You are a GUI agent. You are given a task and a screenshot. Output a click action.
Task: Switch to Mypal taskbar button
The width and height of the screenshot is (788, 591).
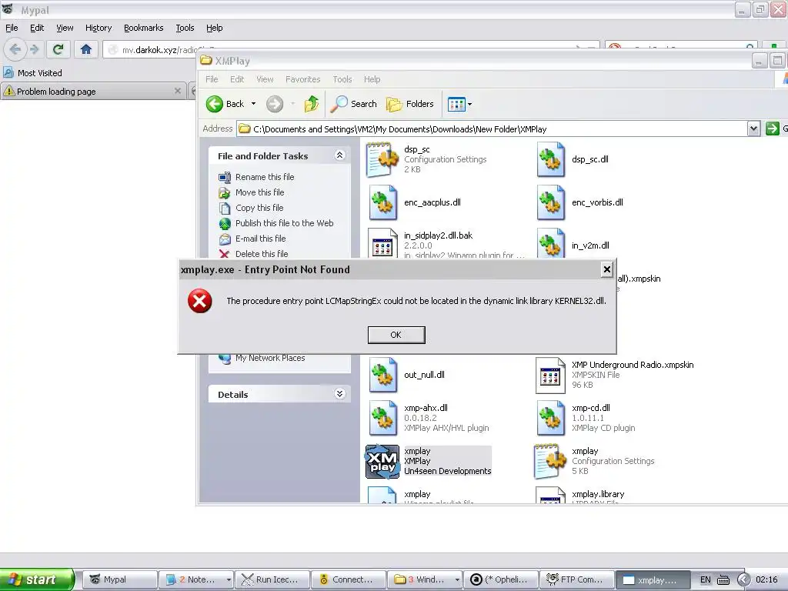click(119, 579)
